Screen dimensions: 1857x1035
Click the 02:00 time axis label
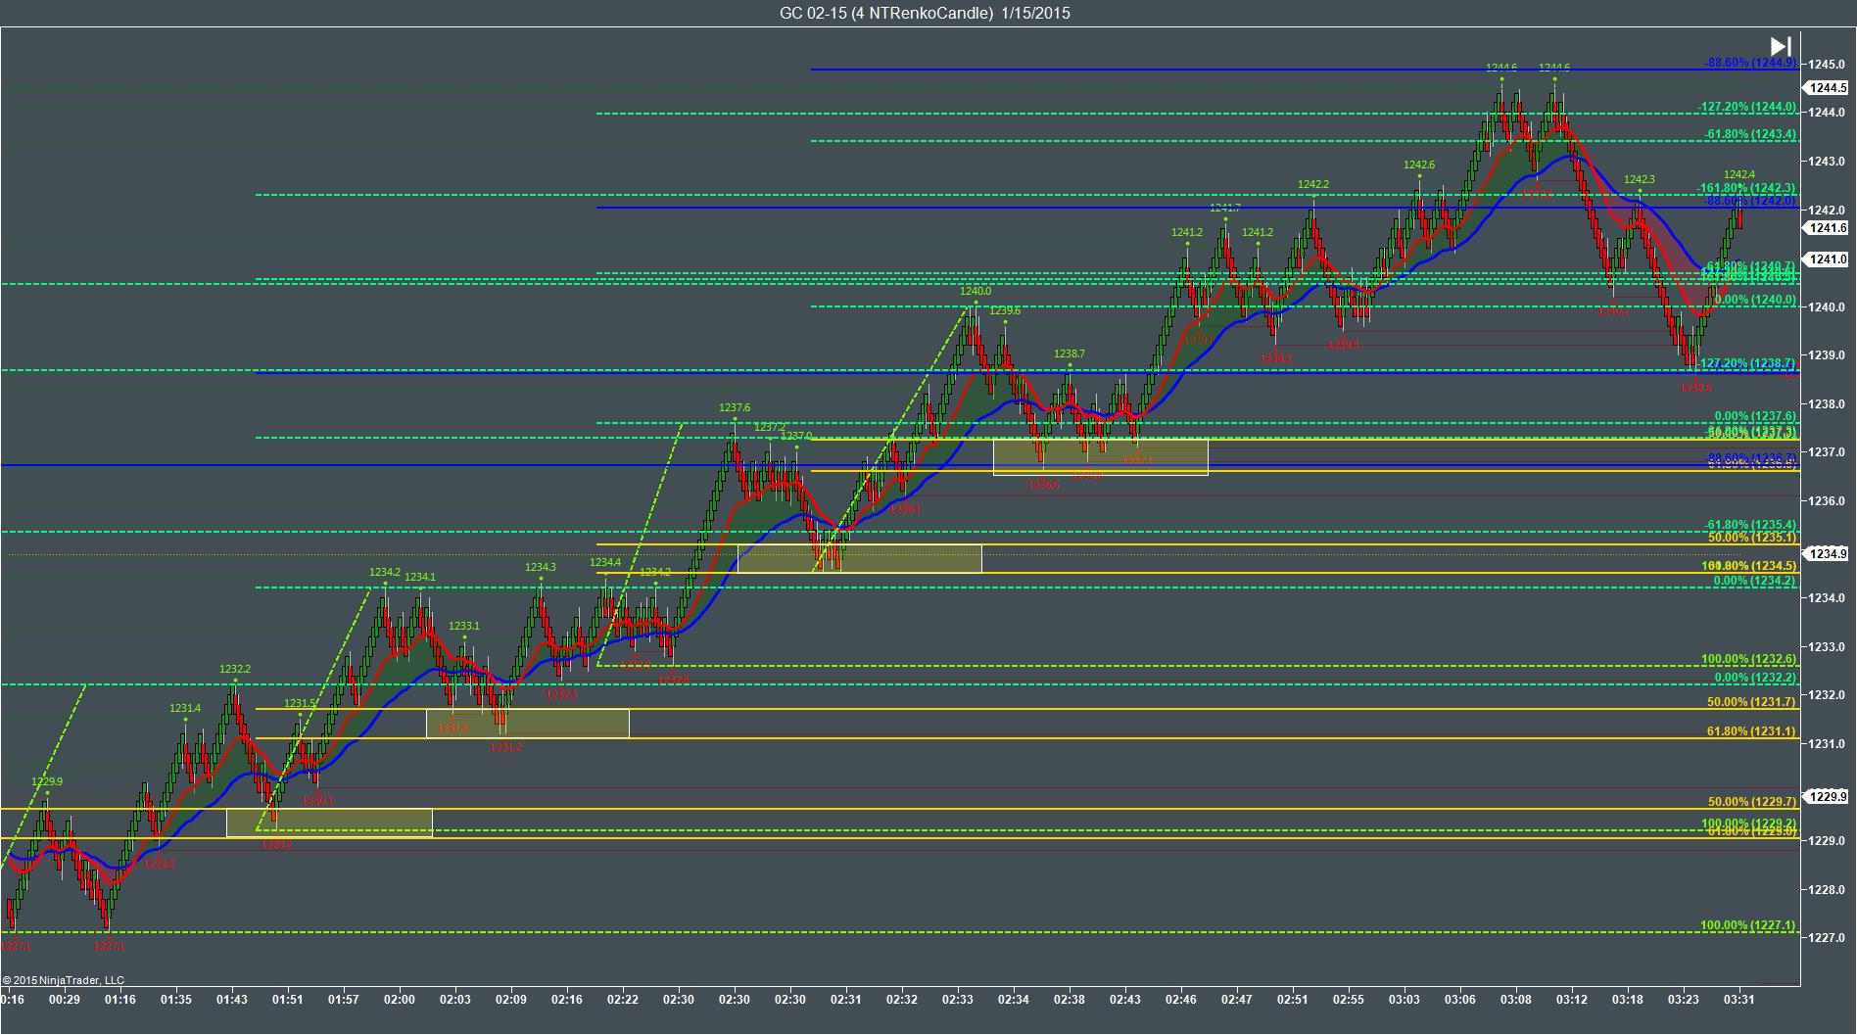(400, 1000)
